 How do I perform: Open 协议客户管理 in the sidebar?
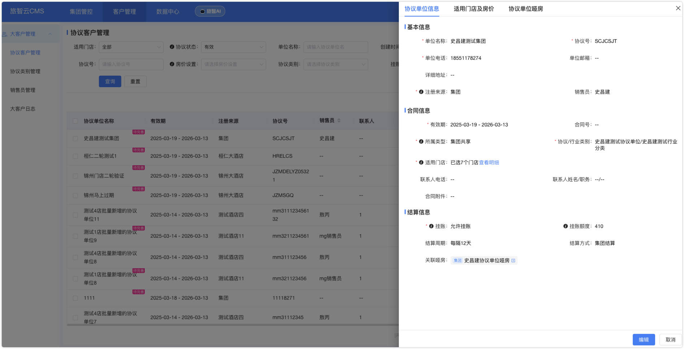[x=25, y=53]
